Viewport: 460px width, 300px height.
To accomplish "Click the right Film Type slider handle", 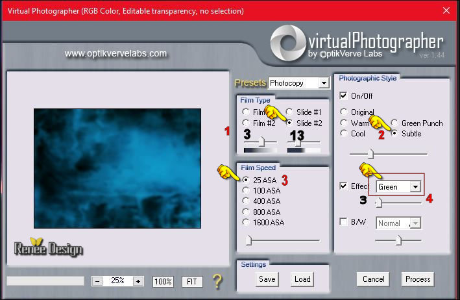I will (x=298, y=142).
